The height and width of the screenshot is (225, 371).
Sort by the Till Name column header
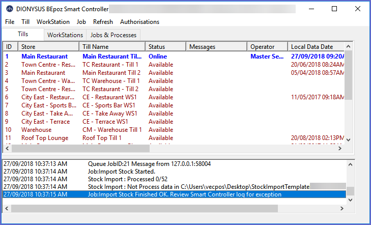tap(112, 47)
